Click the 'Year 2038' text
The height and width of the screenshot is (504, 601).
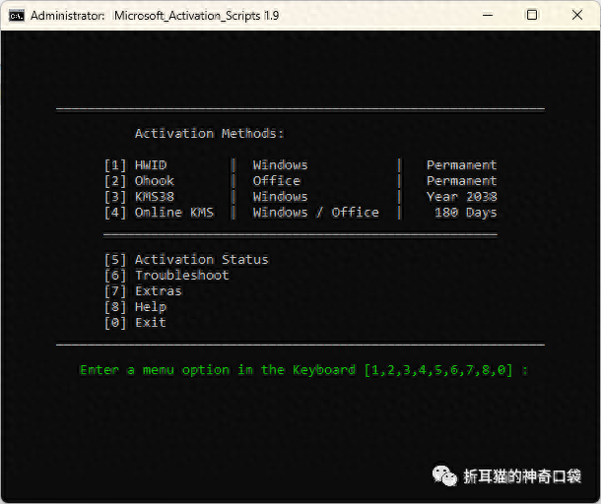461,197
